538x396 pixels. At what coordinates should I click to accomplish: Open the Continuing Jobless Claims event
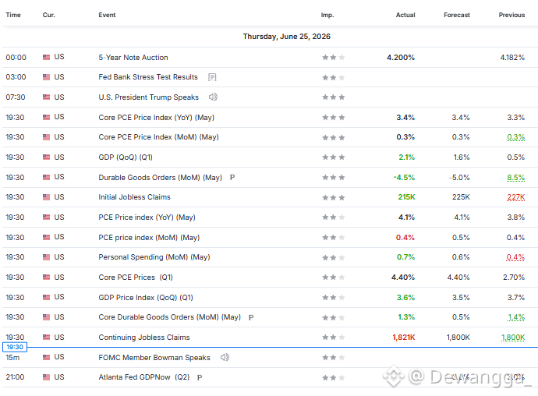pos(144,338)
